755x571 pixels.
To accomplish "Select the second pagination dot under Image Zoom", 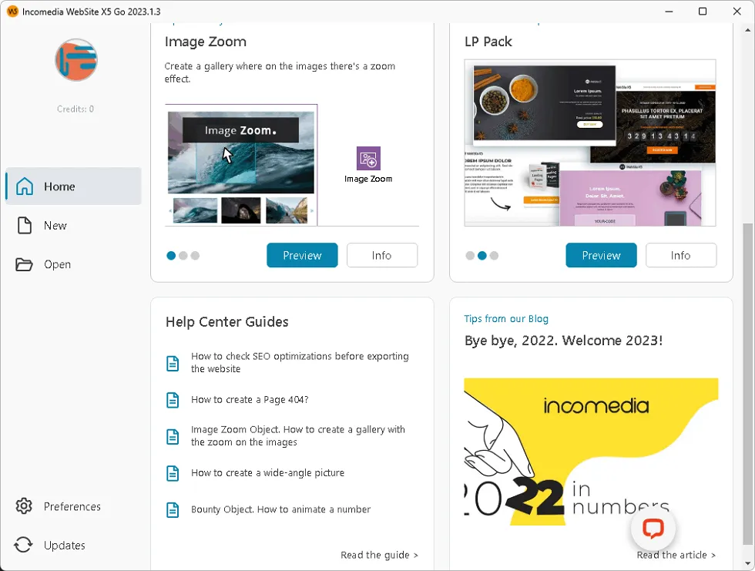I will (183, 255).
